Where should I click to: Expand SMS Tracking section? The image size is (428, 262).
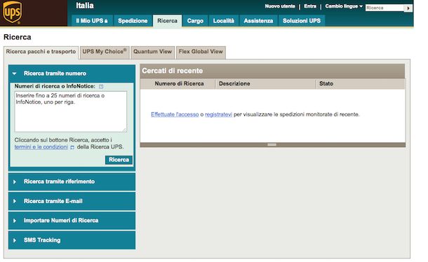click(x=72, y=240)
